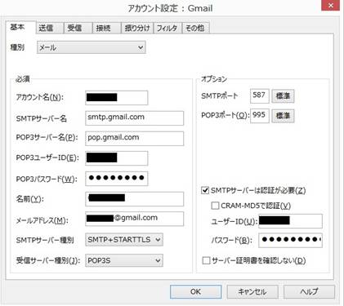Click the ユーザーID field under SMTP authentication
The image size is (344, 306).
(290, 221)
